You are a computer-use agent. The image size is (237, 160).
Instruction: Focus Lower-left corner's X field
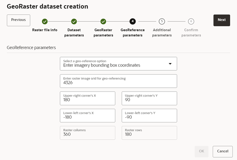[87, 116]
